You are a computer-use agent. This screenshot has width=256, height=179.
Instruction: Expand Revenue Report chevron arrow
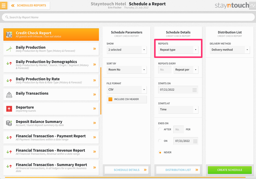click(95, 152)
